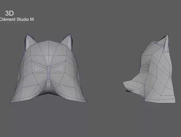Select the side-view wolf head model

point(149,68)
